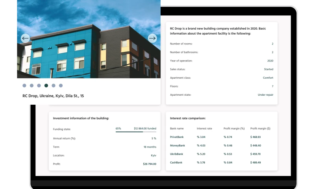315x189 pixels.
Task: Select the second carousel dot
Action: [31, 85]
